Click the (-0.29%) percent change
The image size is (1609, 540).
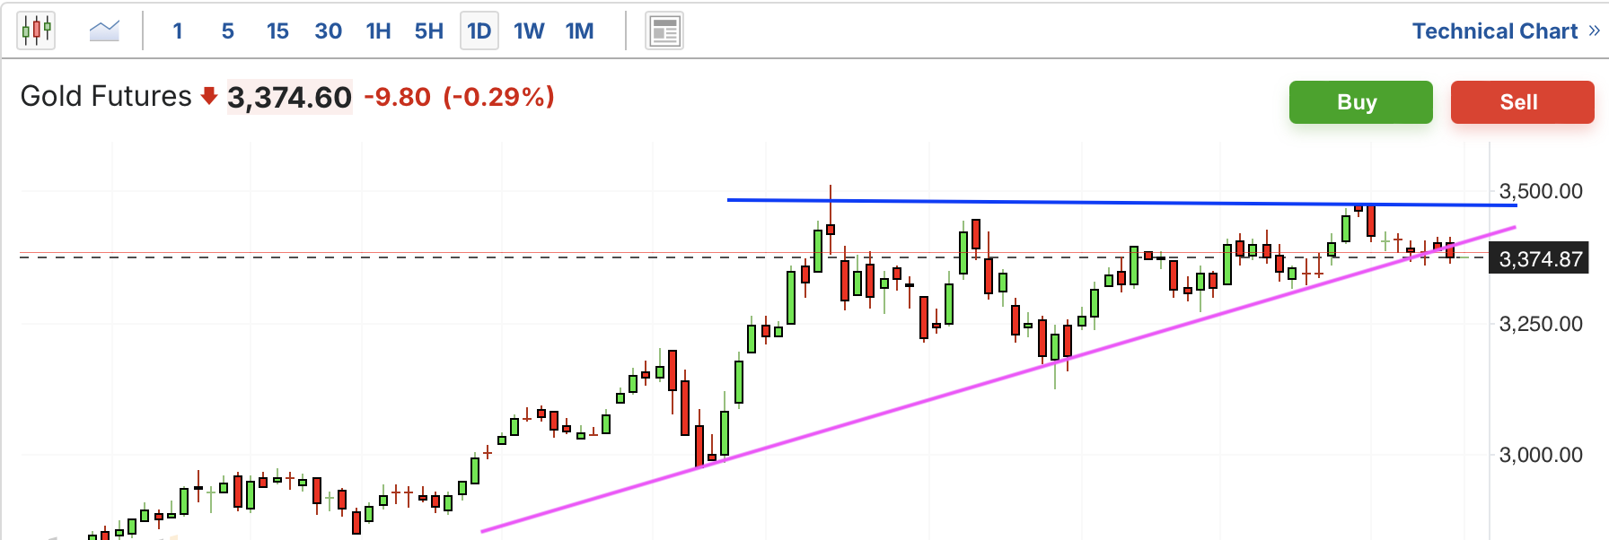(x=498, y=97)
